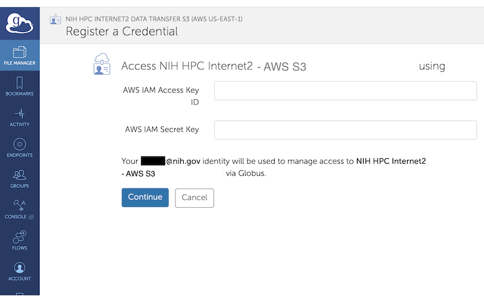
Task: Open the File Manager section
Action: tap(19, 55)
